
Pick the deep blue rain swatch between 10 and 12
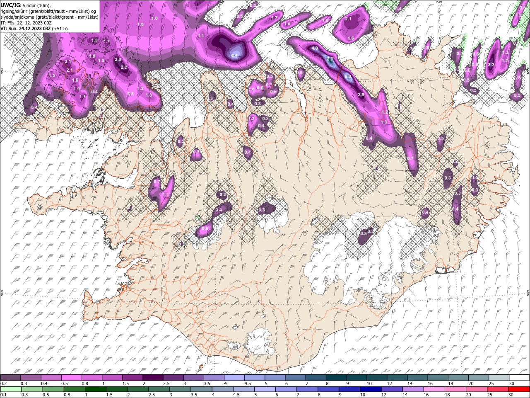[x=370, y=389]
